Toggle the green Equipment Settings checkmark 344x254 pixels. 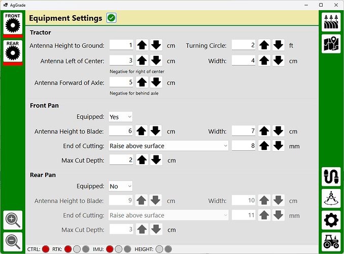tap(112, 18)
